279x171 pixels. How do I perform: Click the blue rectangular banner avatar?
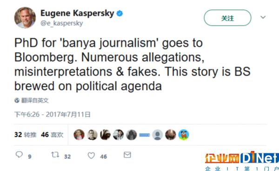[145, 135]
